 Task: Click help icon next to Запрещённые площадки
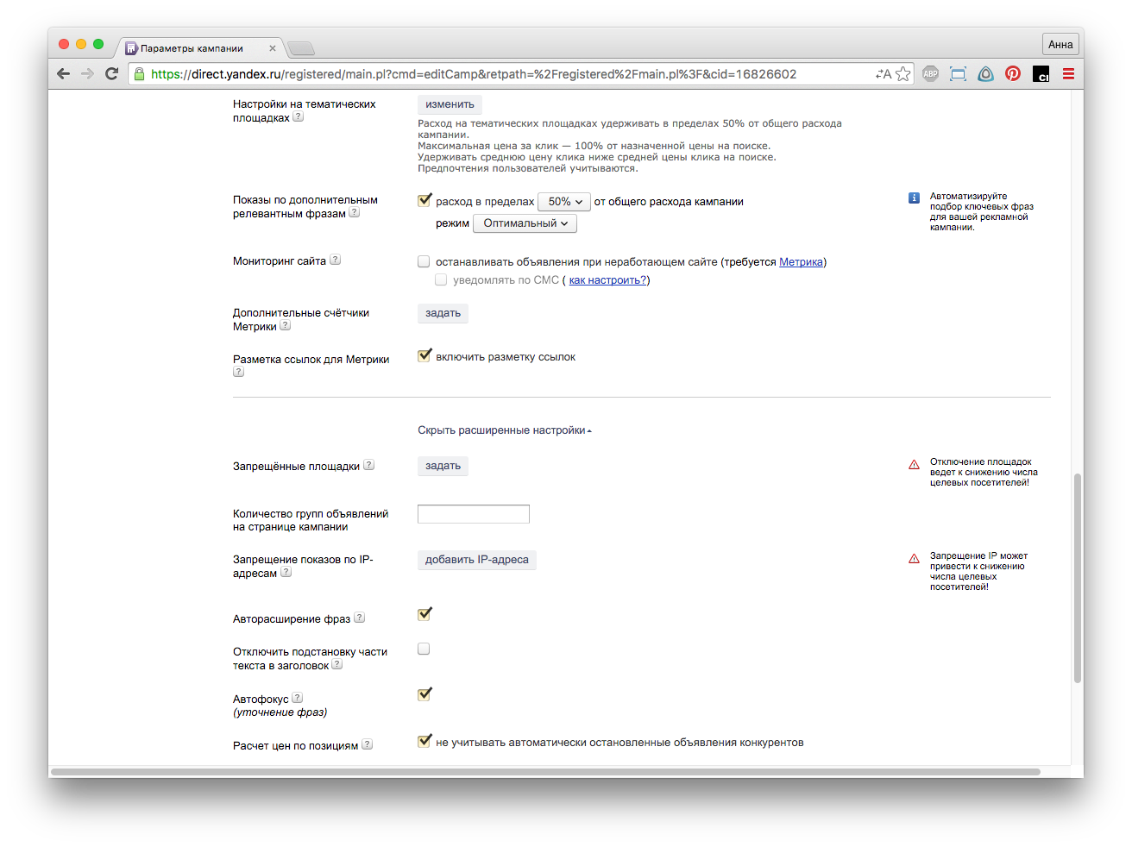pyautogui.click(x=369, y=465)
